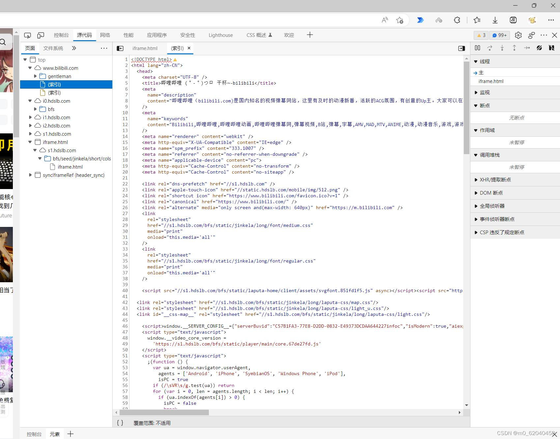Viewport: 560px width, 439px height.
Task: Expand the bfs folder
Action: 35,109
